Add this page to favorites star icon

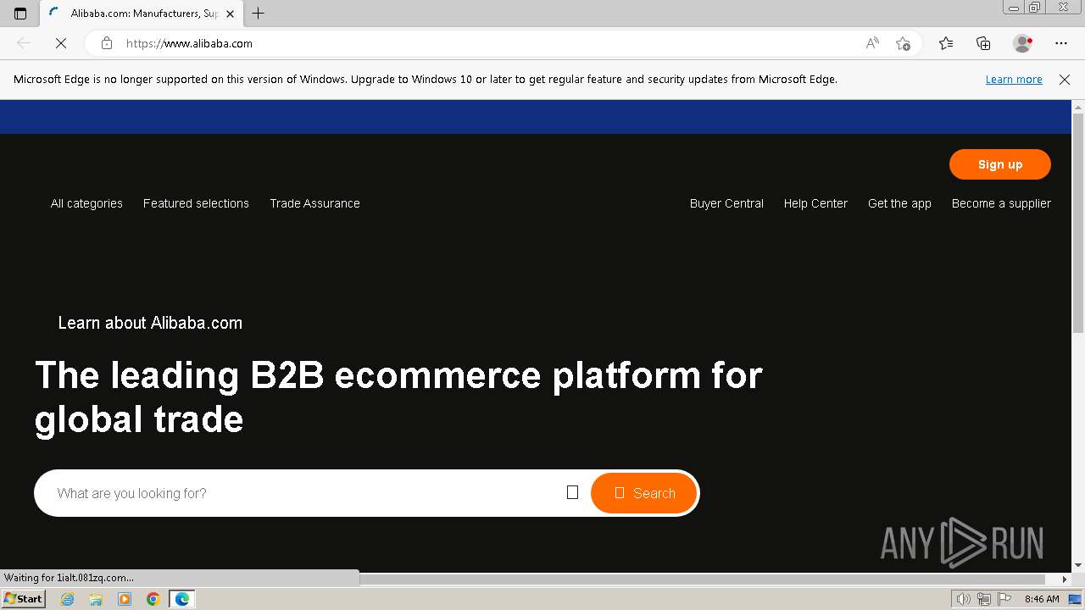click(903, 43)
